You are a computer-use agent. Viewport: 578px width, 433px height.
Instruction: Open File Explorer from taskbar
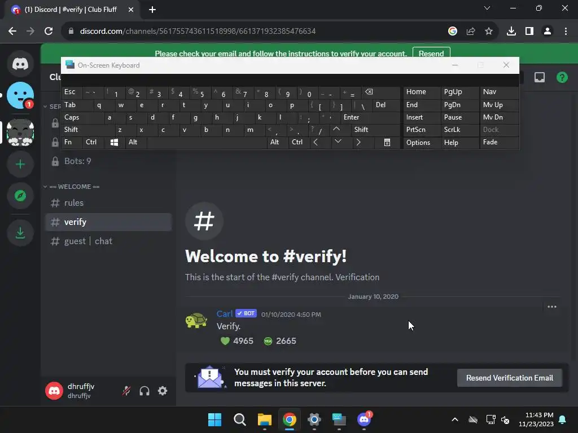pyautogui.click(x=264, y=419)
